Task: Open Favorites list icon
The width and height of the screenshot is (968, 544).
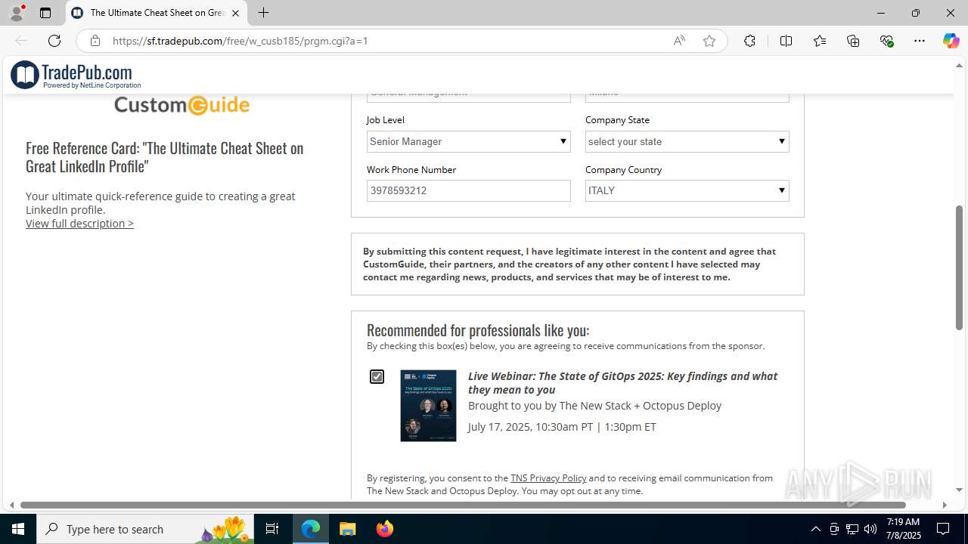Action: click(820, 41)
